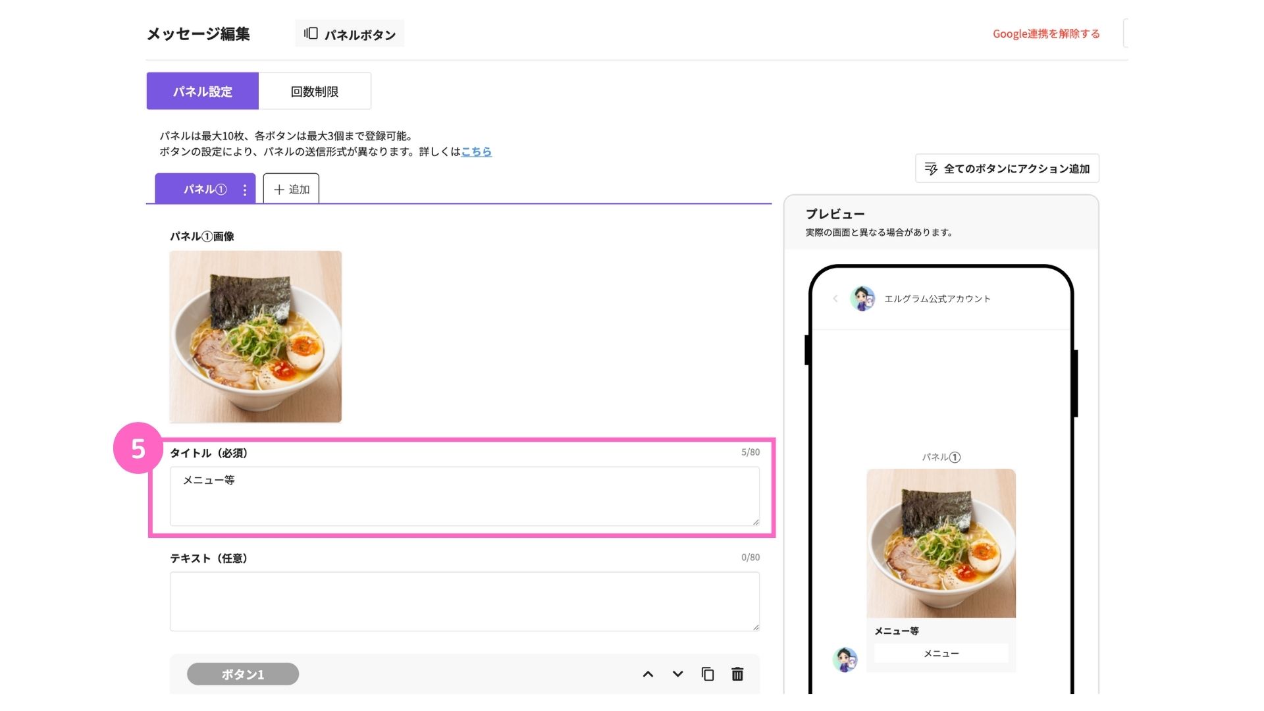Click the パネル① label above the preview card
Viewport: 1264px width, 711px height.
click(941, 457)
